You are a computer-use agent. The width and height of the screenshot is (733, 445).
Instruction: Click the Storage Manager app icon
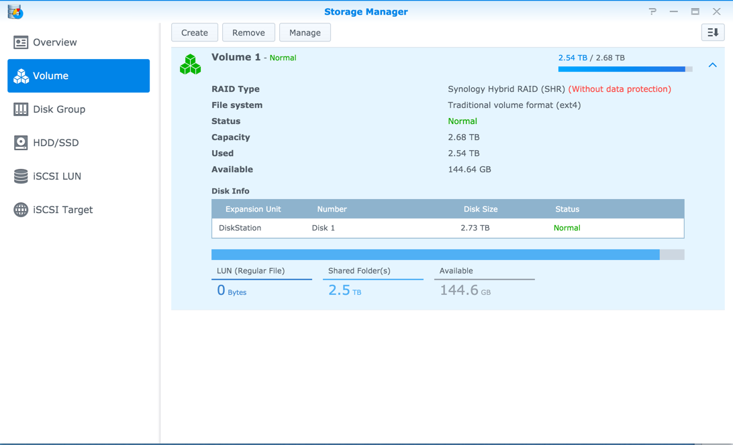click(15, 11)
